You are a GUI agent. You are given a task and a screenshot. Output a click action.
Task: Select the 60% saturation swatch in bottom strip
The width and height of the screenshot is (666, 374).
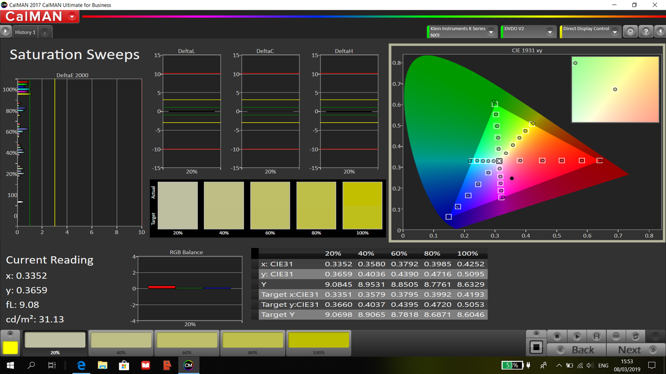click(187, 343)
